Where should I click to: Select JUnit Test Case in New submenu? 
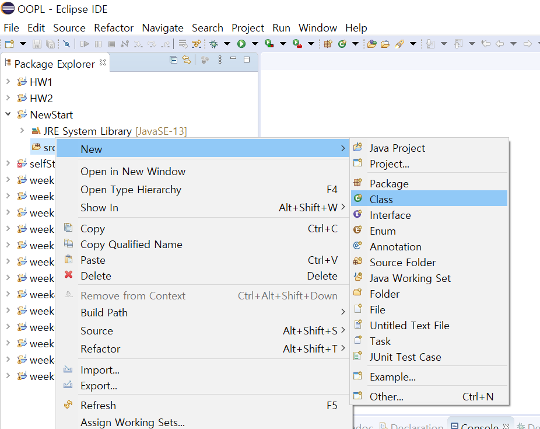click(429, 357)
